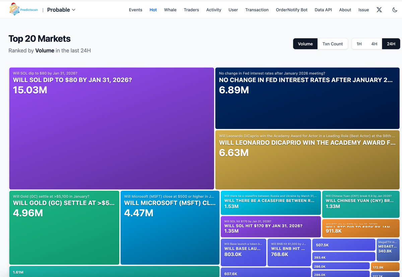The image size is (402, 277).
Task: Rank markets by Txn Count
Action: [333, 44]
